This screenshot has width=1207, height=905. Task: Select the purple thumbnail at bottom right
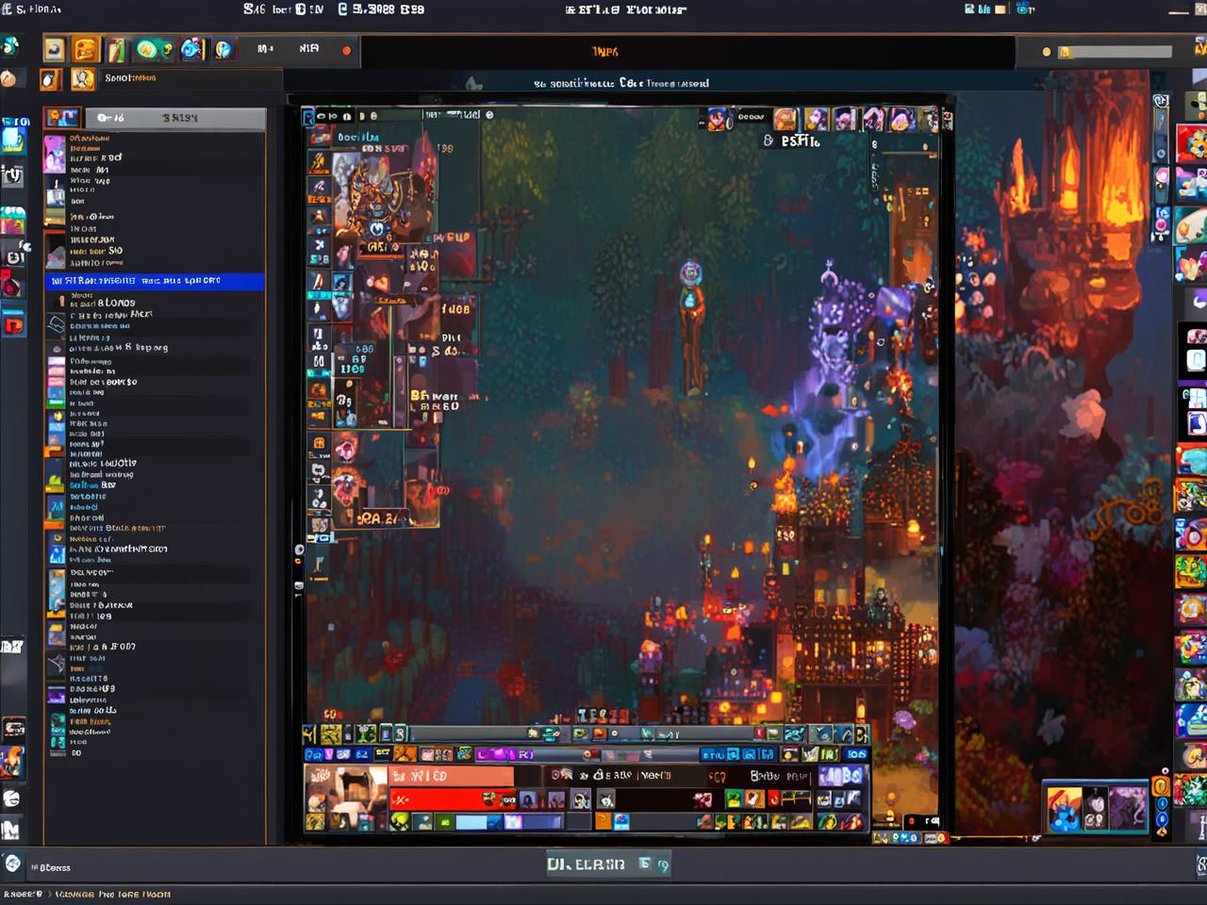tap(1127, 810)
